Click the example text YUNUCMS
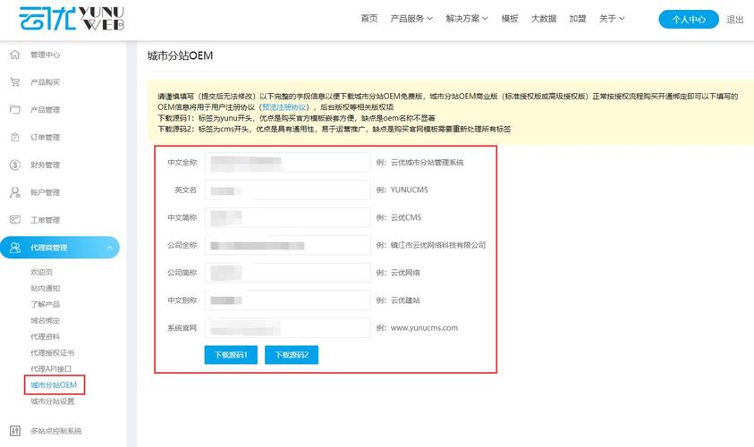This screenshot has height=447, width=754. point(410,190)
